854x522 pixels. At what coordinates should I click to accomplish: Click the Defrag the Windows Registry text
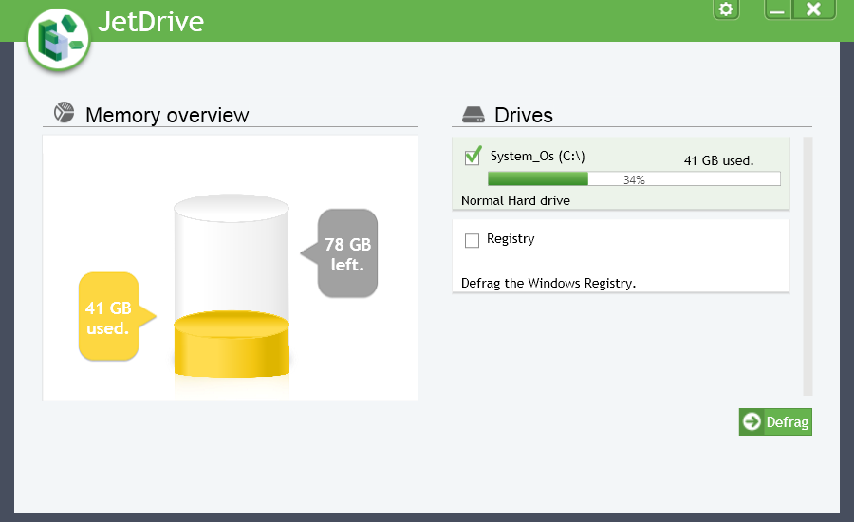548,283
